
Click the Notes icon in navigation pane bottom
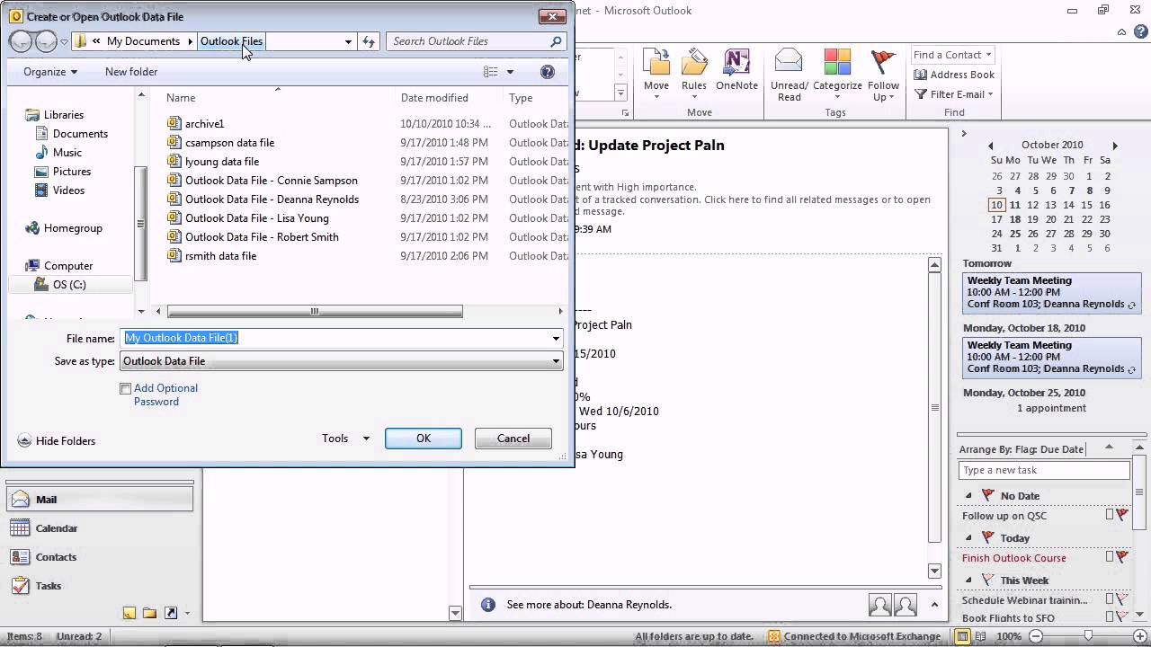click(x=129, y=613)
